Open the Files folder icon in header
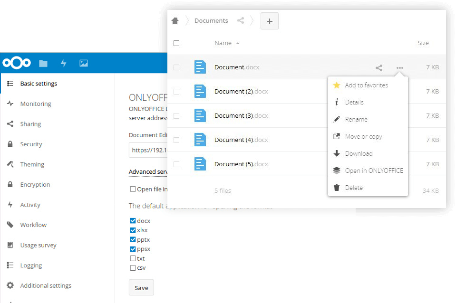This screenshot has width=456, height=303. click(x=43, y=63)
